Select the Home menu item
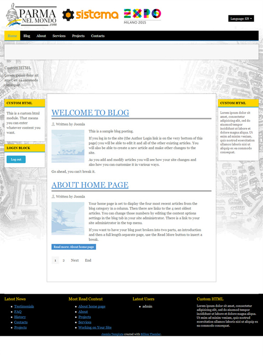 click(x=12, y=36)
